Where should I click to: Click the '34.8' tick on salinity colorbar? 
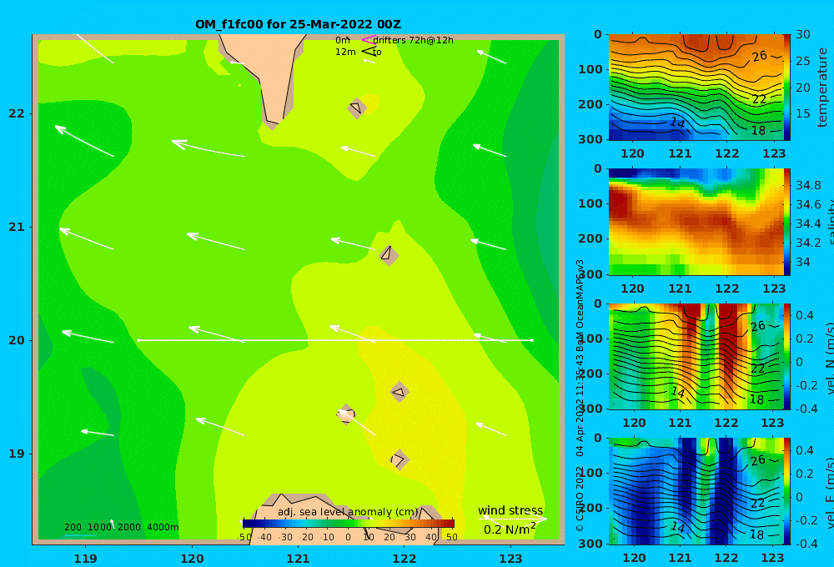[808, 185]
